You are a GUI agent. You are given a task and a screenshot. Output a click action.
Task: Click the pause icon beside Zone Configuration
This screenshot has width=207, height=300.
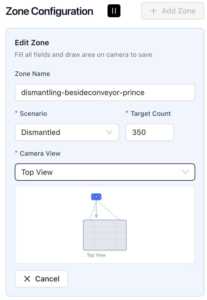point(114,11)
